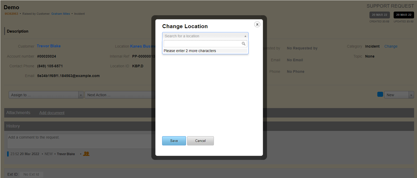Click the participants icon in history entry
417x178 pixels.
point(86,154)
